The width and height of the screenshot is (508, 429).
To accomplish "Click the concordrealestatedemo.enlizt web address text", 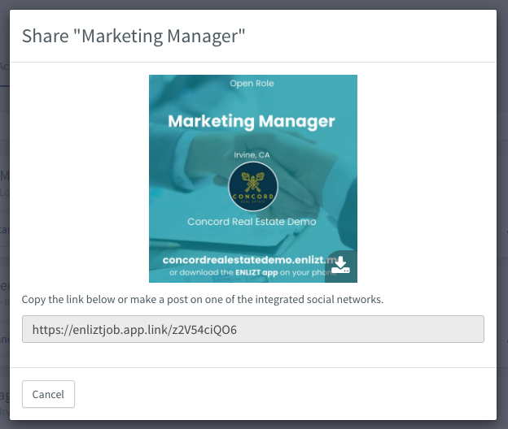I will coord(249,260).
